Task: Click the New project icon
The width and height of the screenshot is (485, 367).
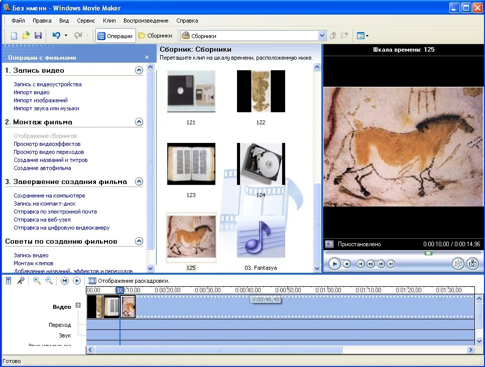Action: (x=14, y=36)
